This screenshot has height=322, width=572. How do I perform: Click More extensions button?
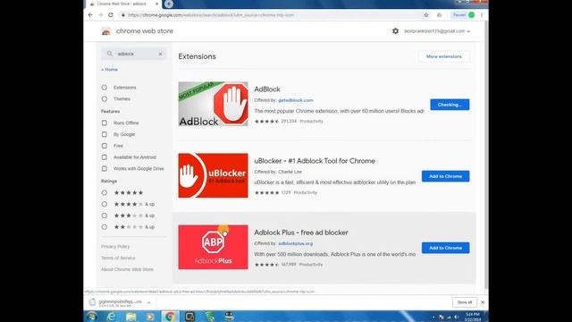[x=444, y=56]
